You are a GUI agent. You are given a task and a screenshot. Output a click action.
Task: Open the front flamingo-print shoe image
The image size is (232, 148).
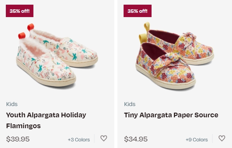click(46, 64)
